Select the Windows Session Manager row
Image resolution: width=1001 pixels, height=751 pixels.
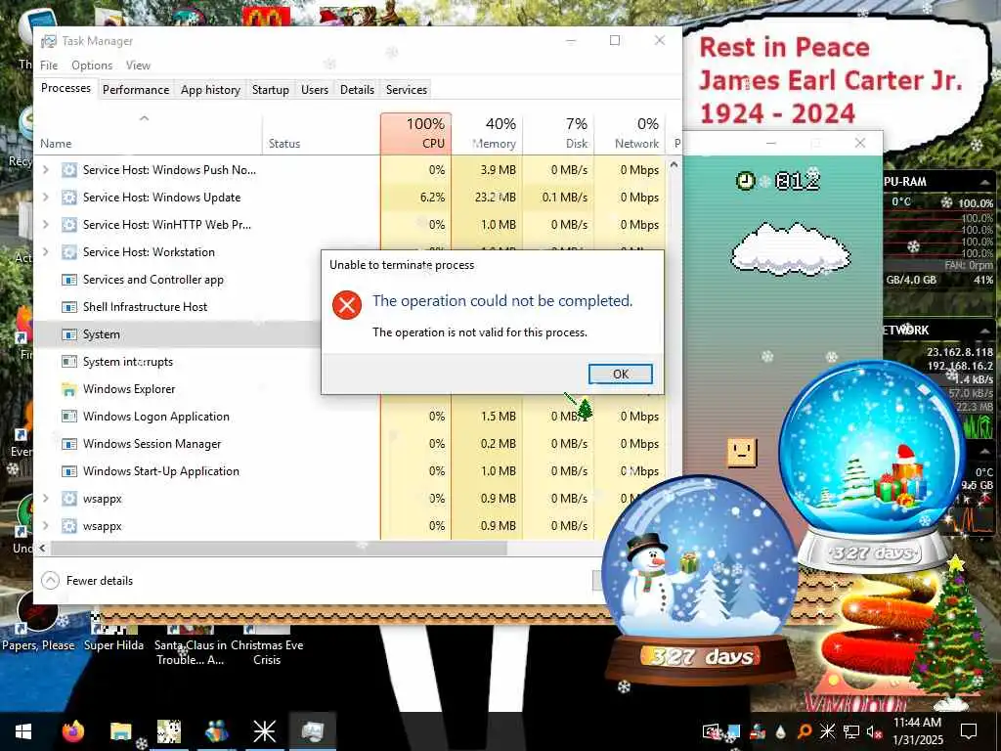coord(349,444)
